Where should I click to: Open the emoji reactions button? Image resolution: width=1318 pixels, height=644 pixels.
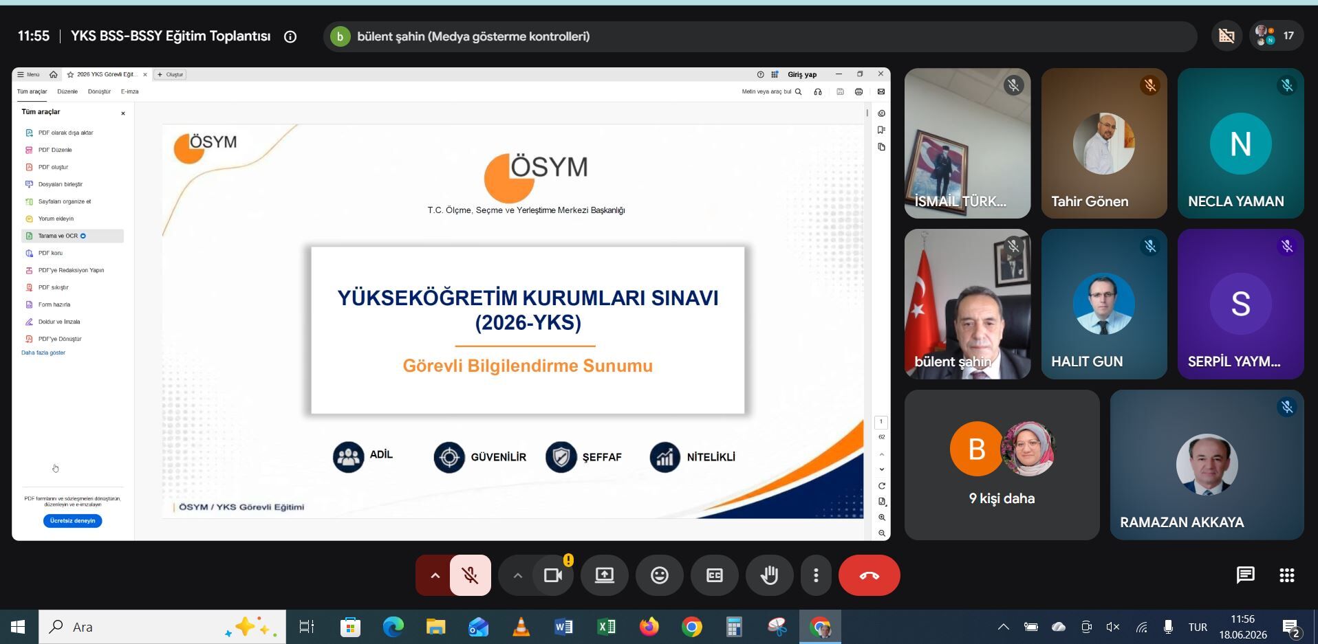point(660,575)
